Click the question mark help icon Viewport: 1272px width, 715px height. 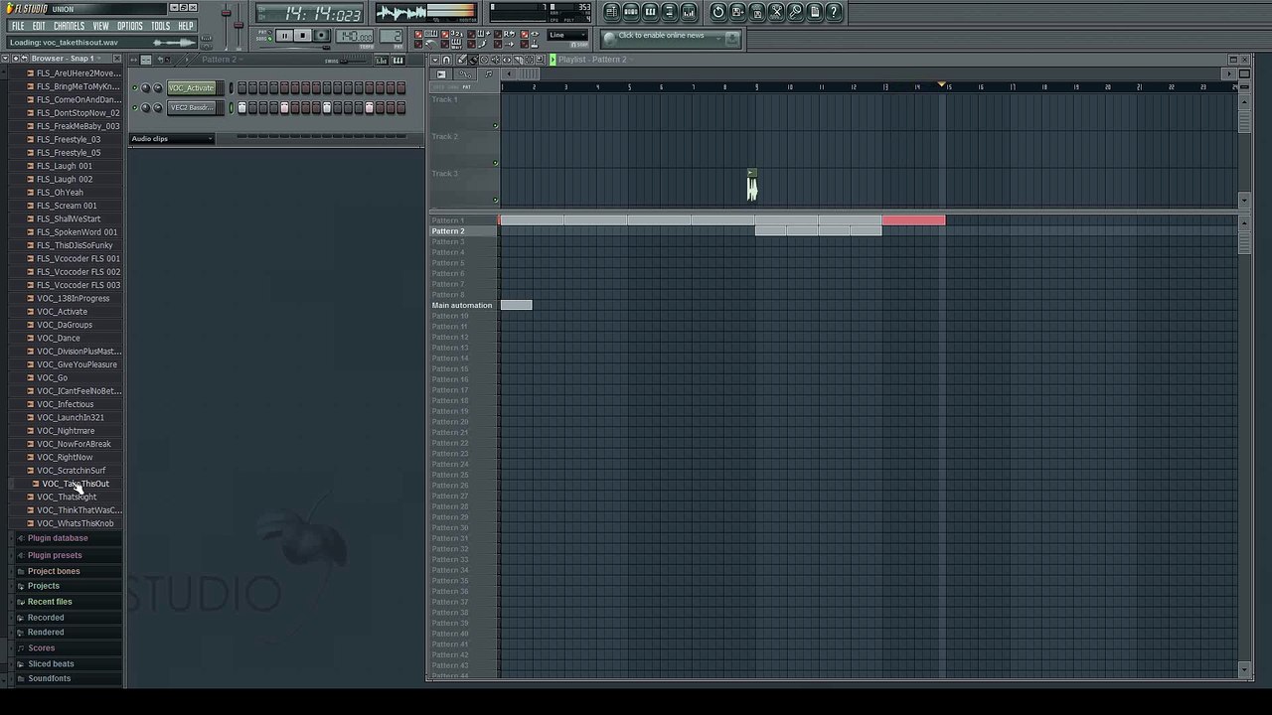coord(834,12)
